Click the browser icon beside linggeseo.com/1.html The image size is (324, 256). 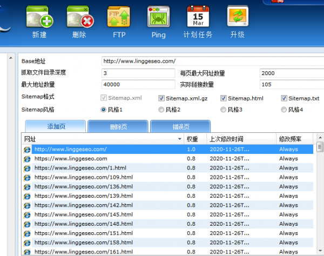coord(27,168)
